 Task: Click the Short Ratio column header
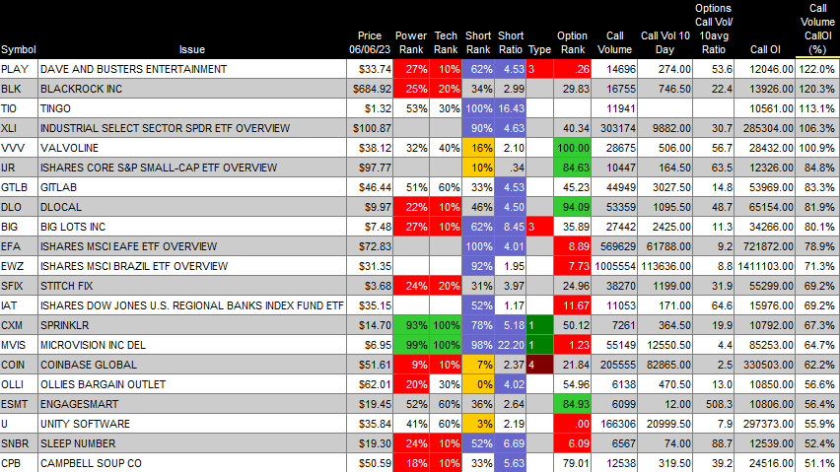coord(511,42)
